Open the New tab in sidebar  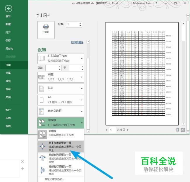8,24
